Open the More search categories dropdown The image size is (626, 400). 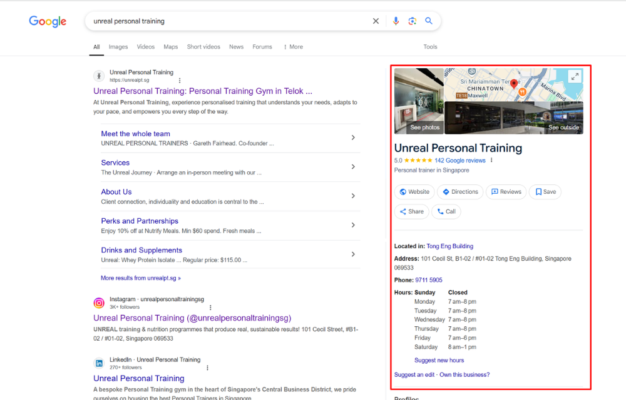(292, 46)
